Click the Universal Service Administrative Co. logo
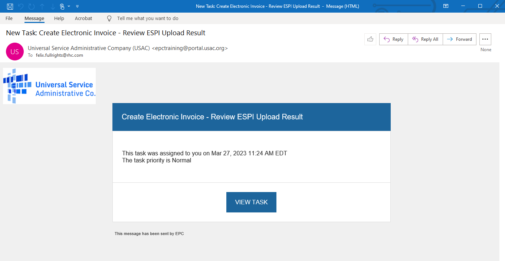Screen dimensions: 505x261 49,86
